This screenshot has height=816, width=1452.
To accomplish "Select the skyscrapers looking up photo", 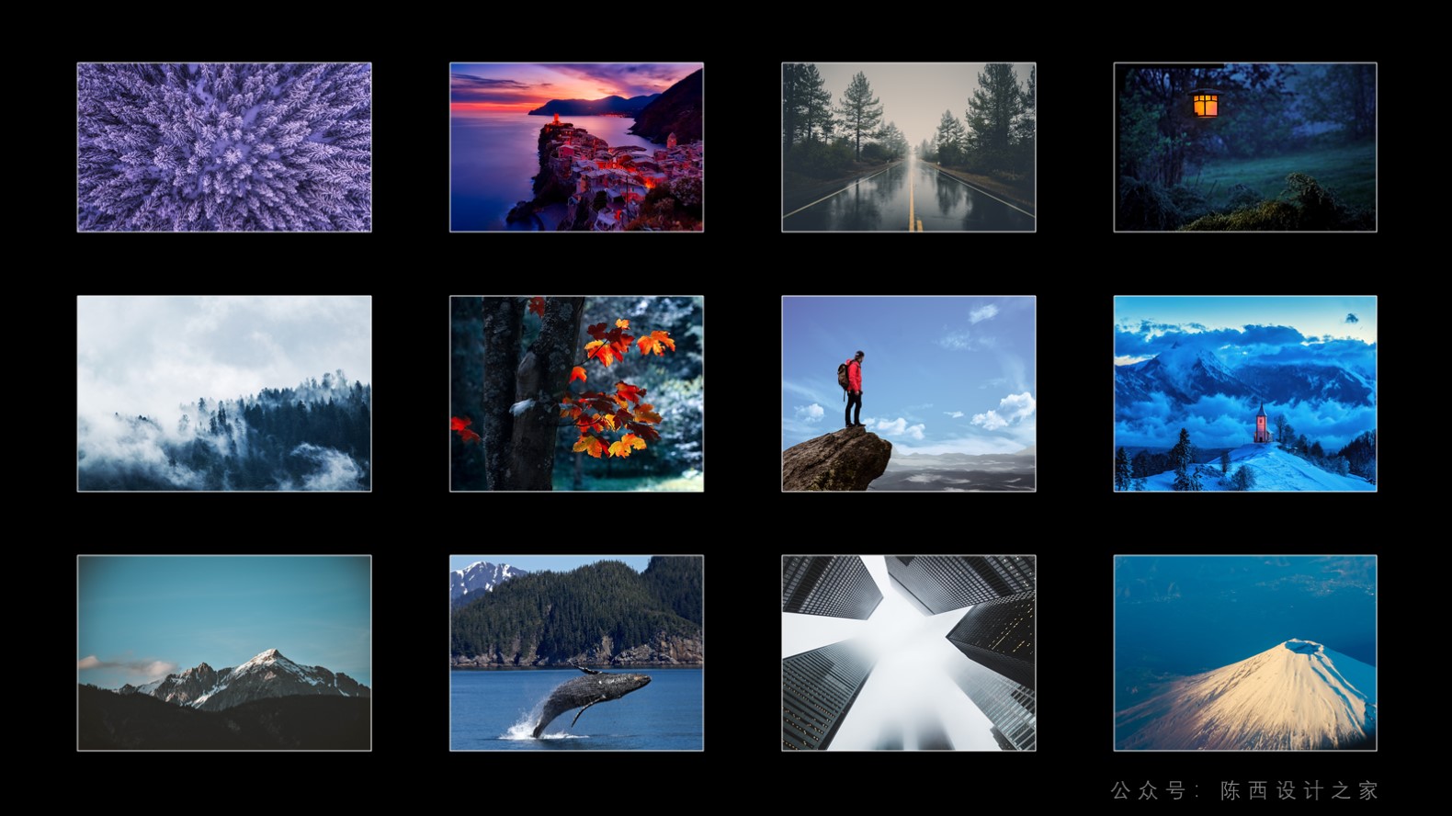I will click(x=909, y=652).
